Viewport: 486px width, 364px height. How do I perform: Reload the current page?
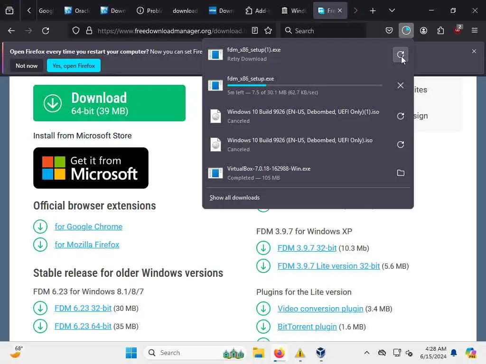click(46, 31)
